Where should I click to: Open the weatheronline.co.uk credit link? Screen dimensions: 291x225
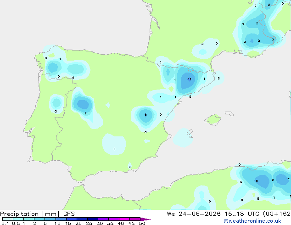(252, 221)
